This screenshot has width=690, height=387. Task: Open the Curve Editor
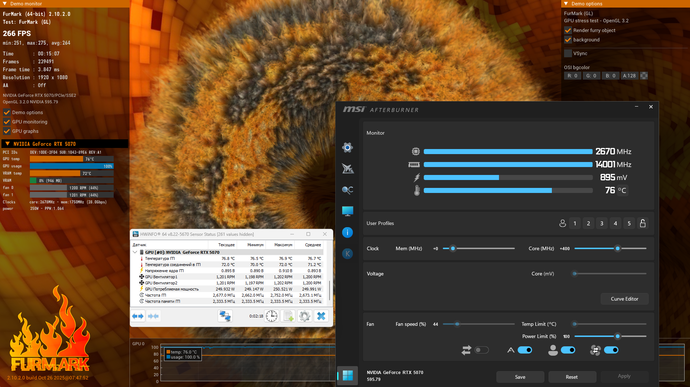(x=625, y=299)
